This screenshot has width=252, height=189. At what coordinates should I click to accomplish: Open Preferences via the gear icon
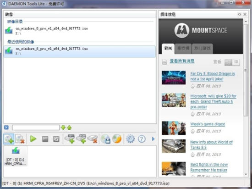coord(130,139)
